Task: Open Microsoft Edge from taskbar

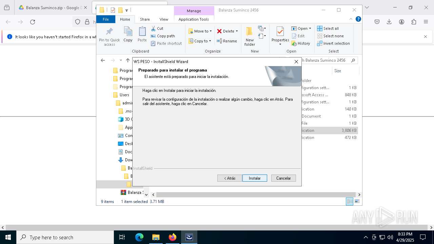Action: point(139,237)
